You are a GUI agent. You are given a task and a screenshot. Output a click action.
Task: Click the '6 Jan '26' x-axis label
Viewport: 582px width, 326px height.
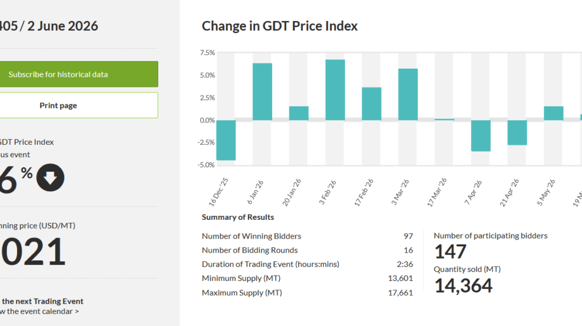tap(255, 192)
